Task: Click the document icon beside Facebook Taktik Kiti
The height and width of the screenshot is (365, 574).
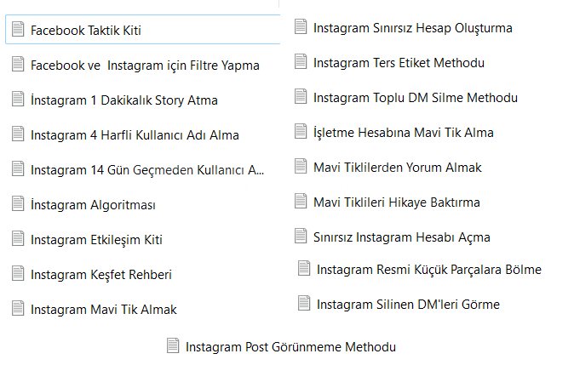Action: [18, 30]
